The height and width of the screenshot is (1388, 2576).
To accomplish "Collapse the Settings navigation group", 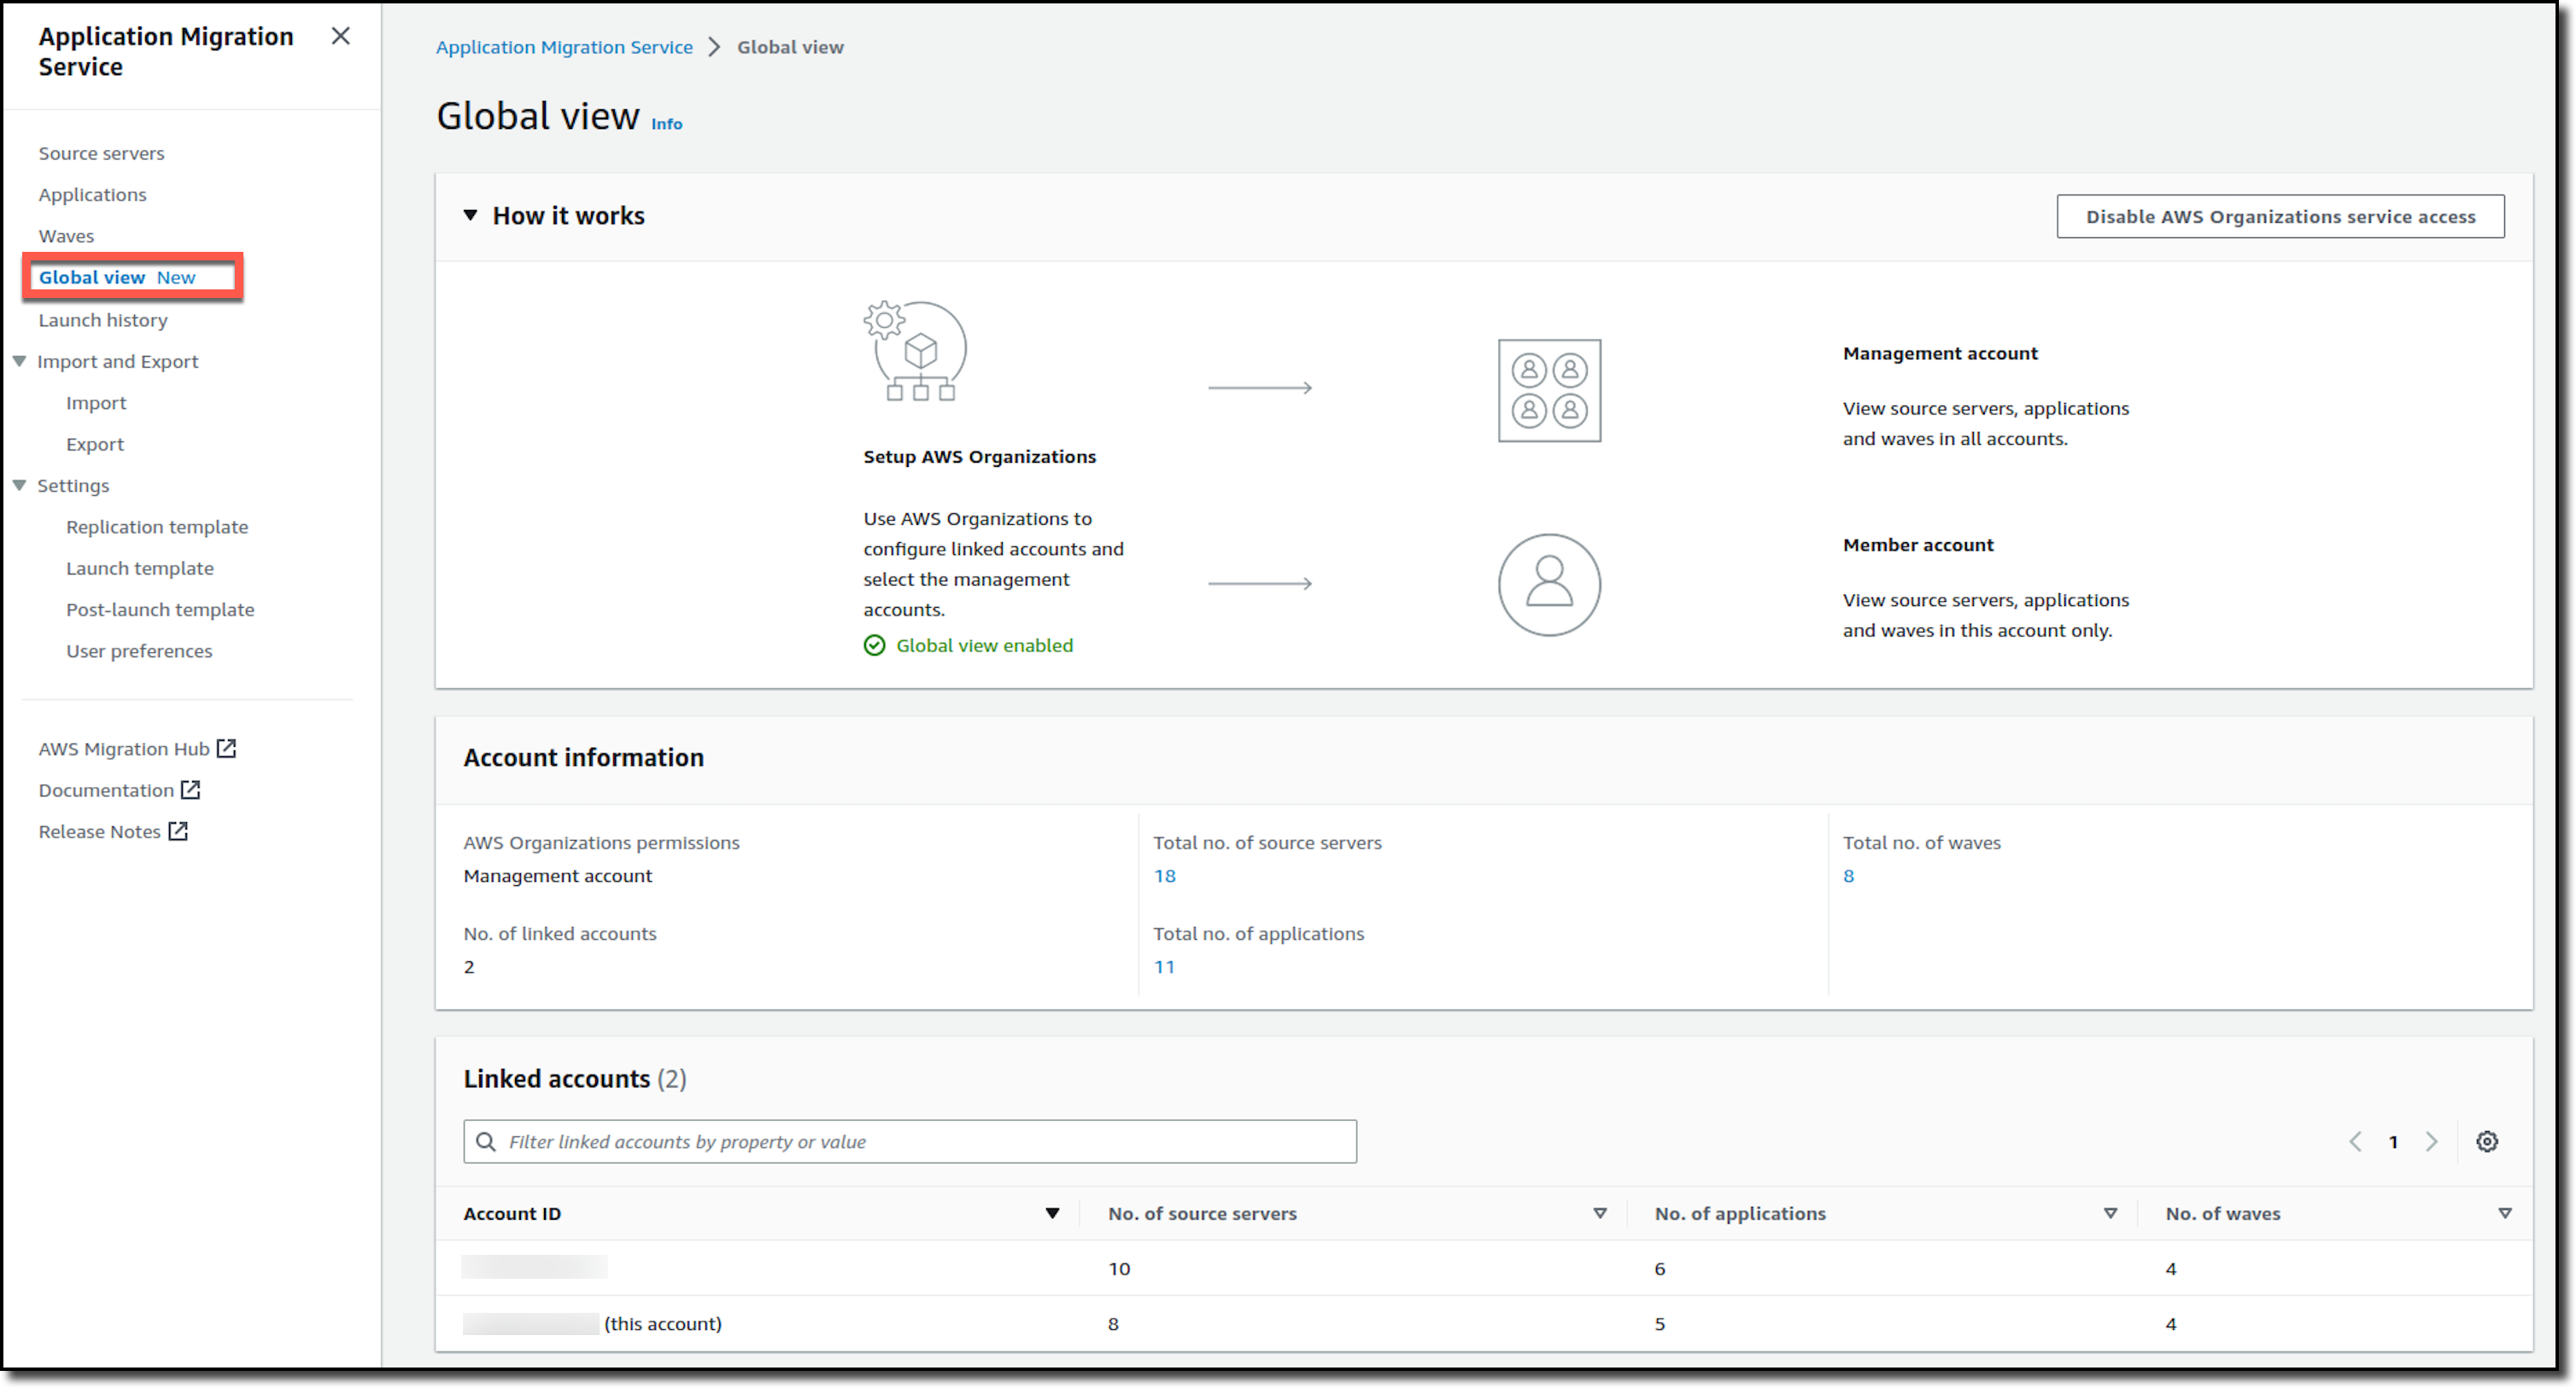I will pyautogui.click(x=19, y=485).
